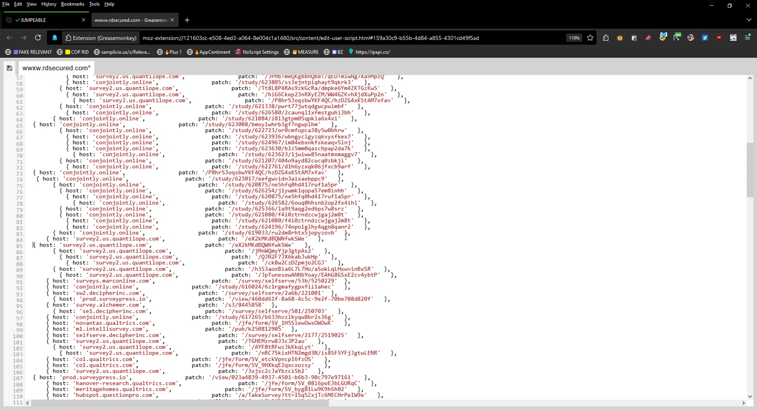Viewport: 757px width, 410px height.
Task: Click the Extension (Greasemonkey) identity label
Action: point(100,38)
